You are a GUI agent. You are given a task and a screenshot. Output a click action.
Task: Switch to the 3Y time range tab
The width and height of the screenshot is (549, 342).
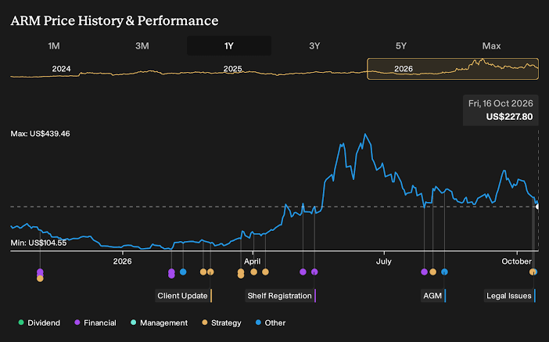pos(314,46)
